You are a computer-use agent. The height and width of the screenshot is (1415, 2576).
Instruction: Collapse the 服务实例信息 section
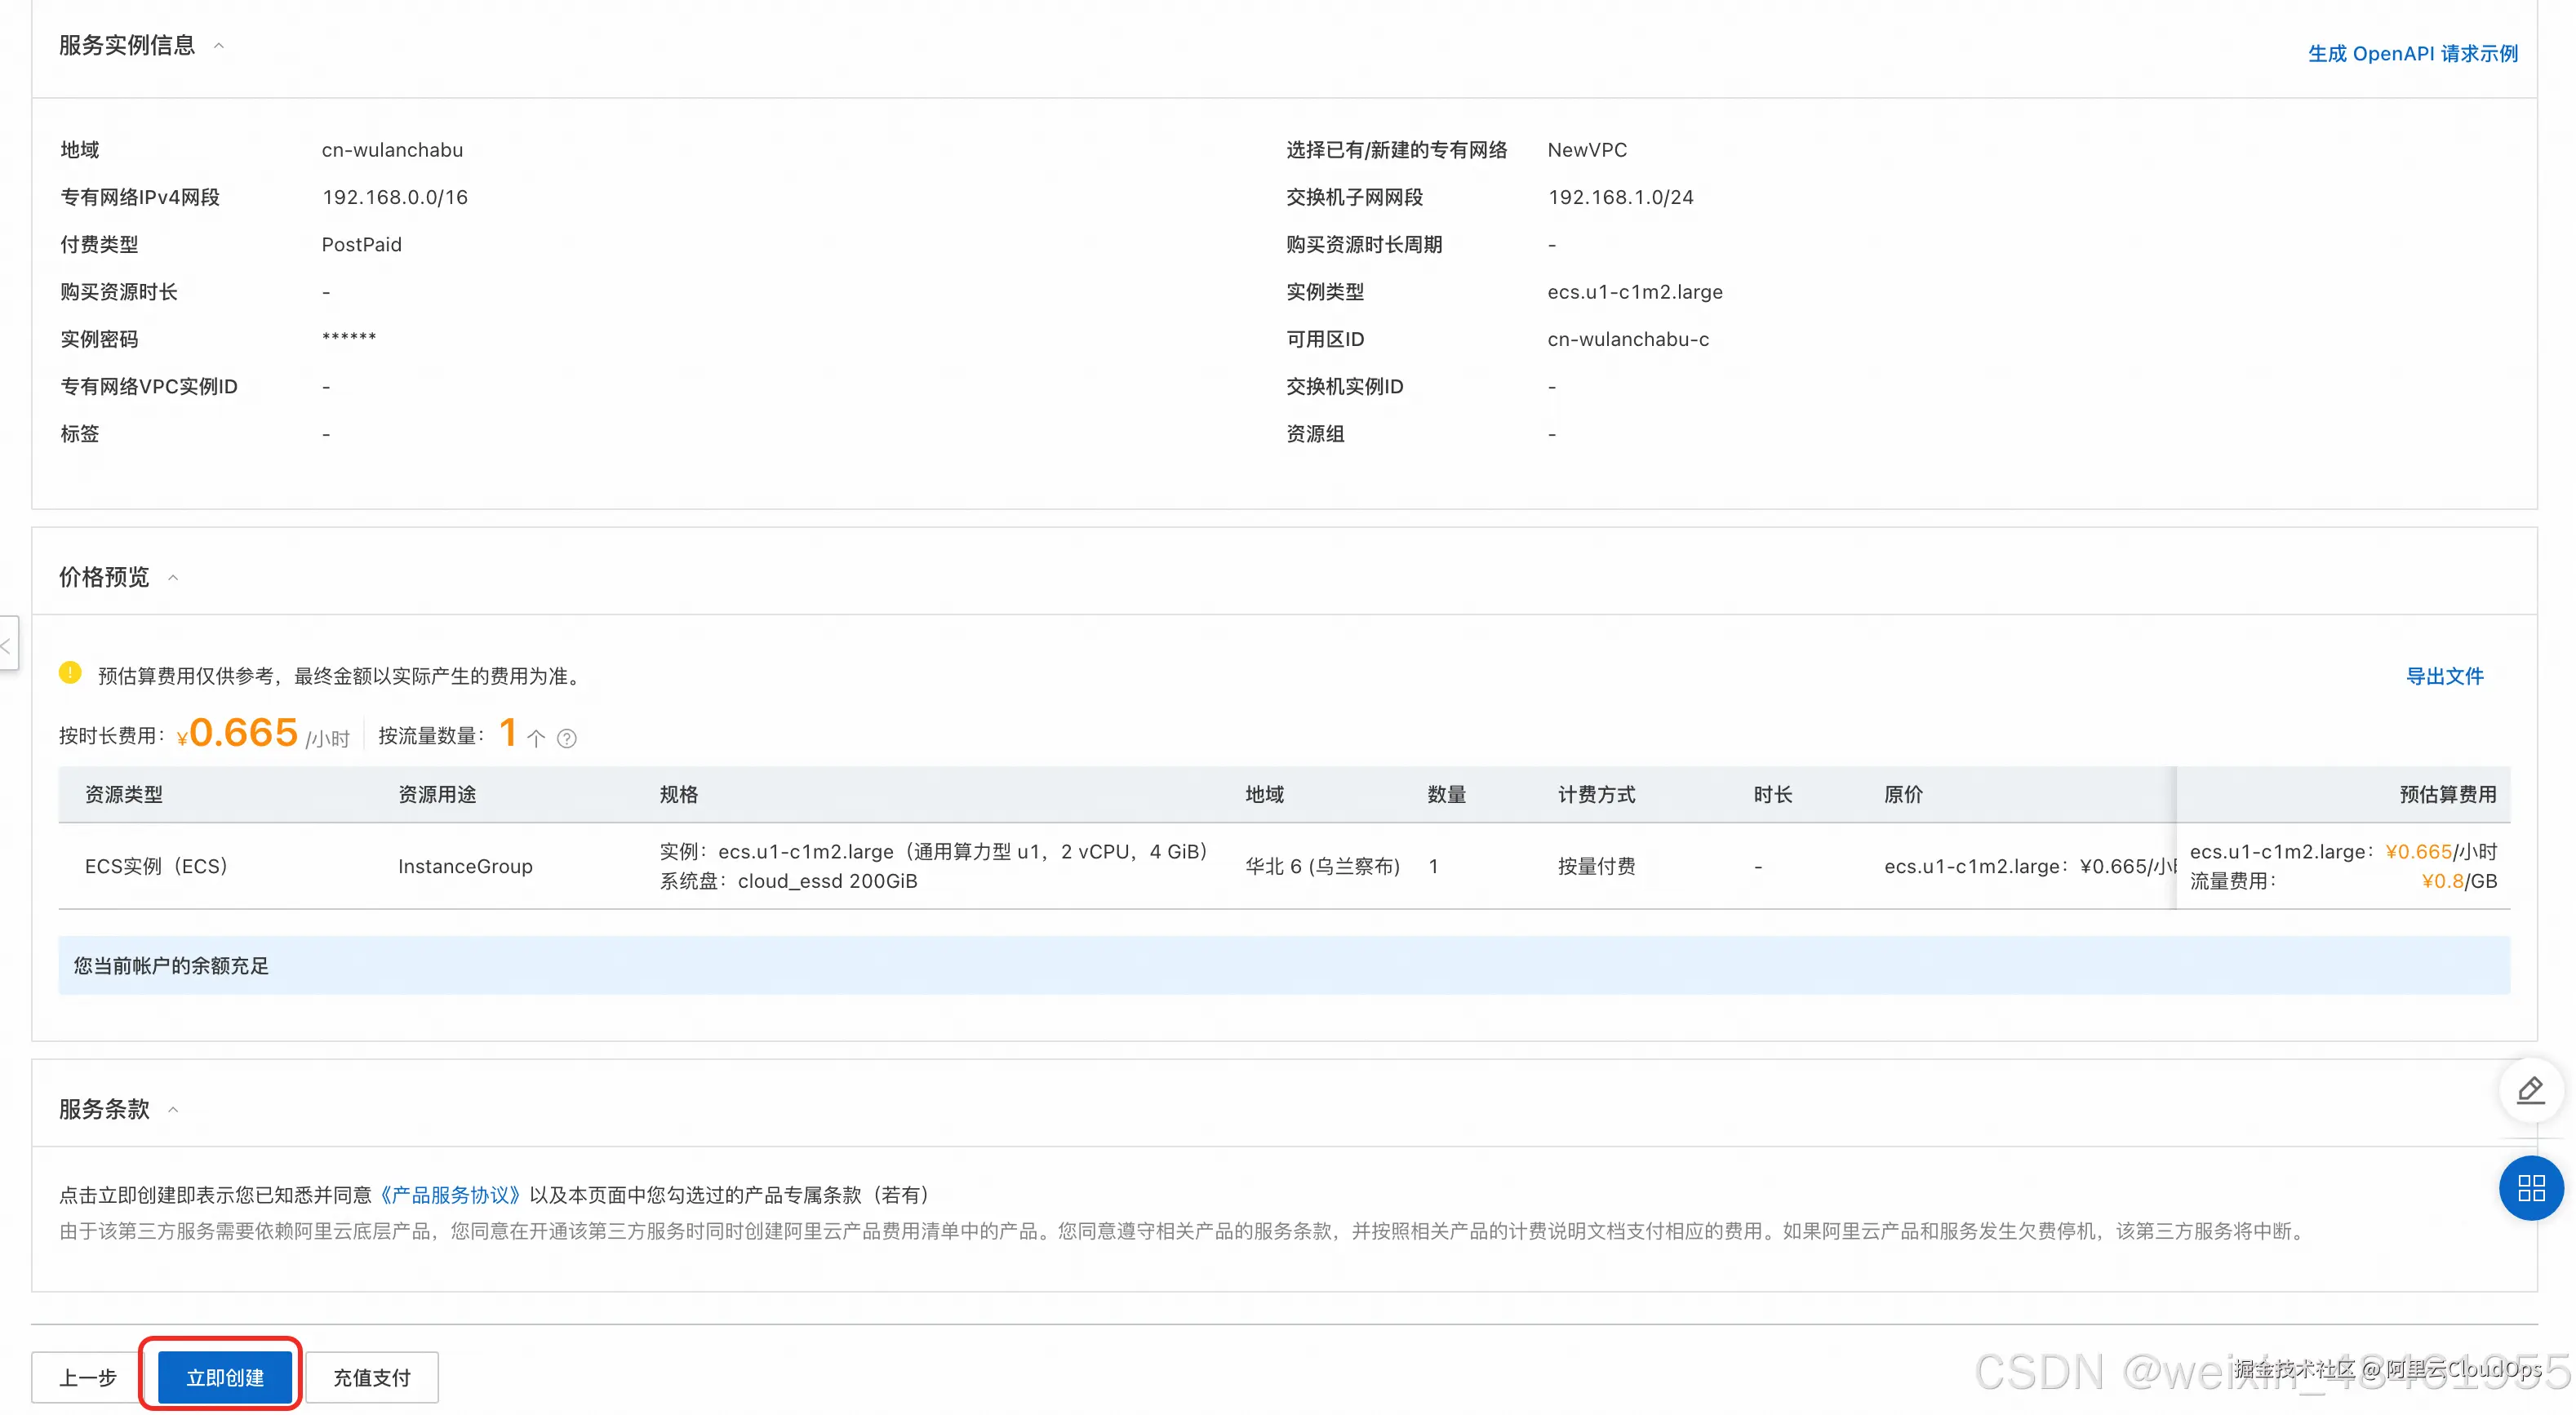click(219, 45)
